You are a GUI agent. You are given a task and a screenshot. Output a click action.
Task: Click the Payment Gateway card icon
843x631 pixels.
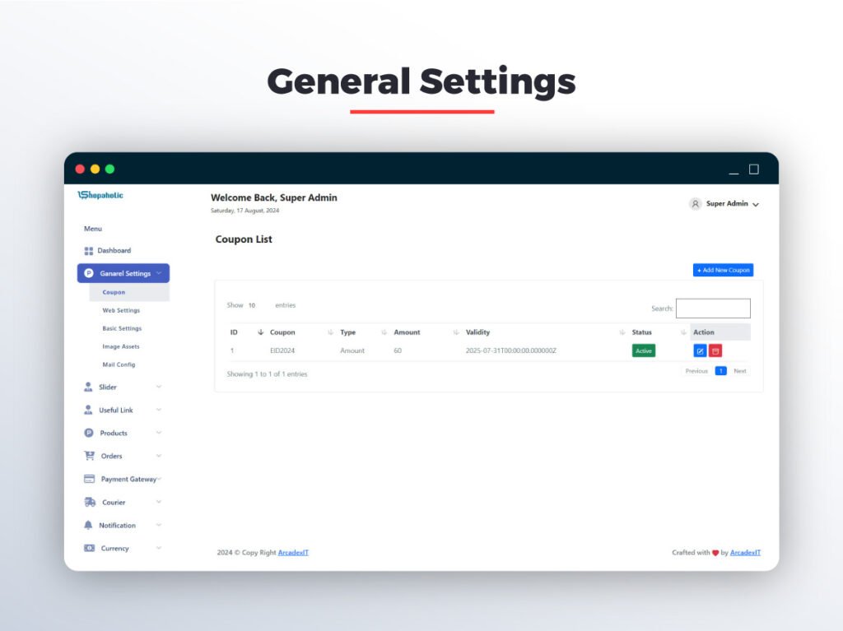tap(89, 479)
